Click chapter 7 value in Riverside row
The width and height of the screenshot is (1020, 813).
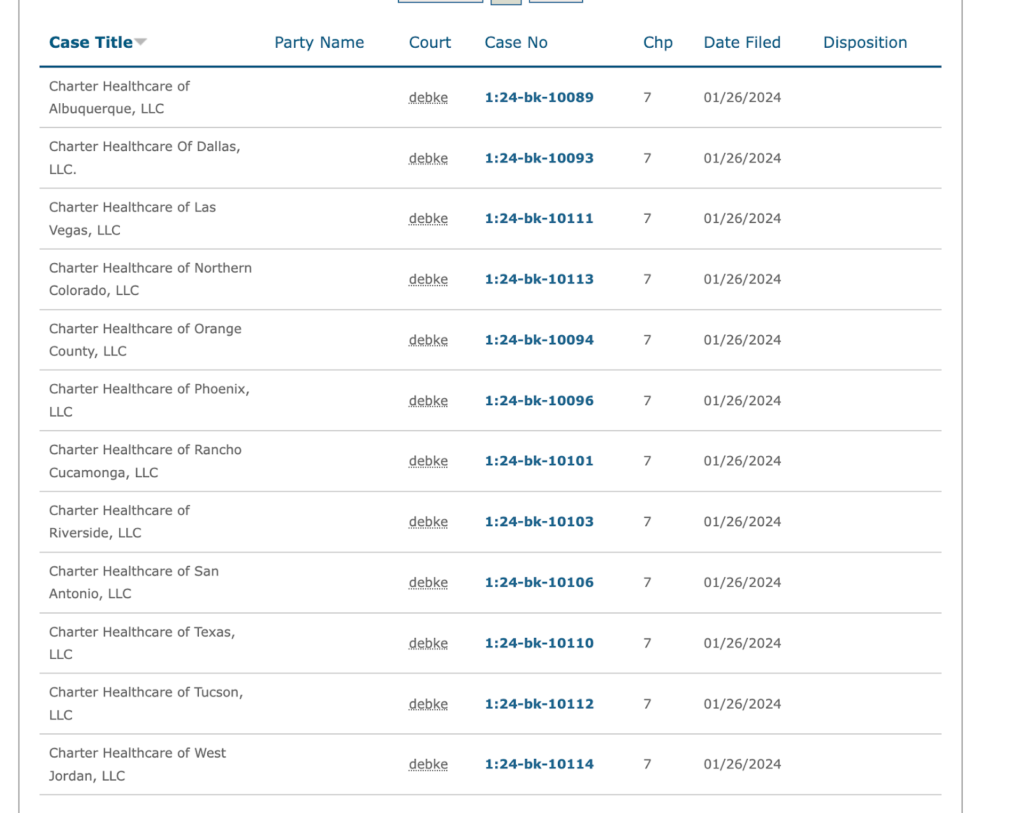coord(648,522)
